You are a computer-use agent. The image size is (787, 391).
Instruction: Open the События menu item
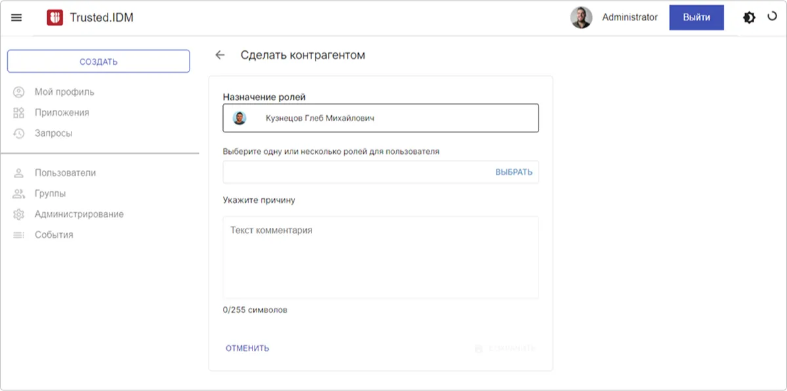pos(54,234)
